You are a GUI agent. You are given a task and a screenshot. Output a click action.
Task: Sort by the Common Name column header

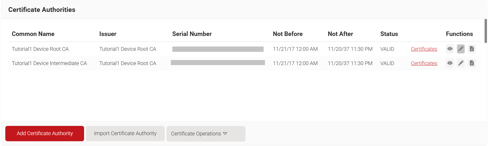pyautogui.click(x=33, y=34)
